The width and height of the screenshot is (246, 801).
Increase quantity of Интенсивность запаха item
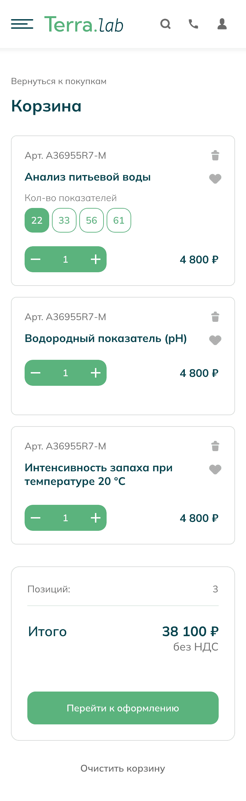96,518
